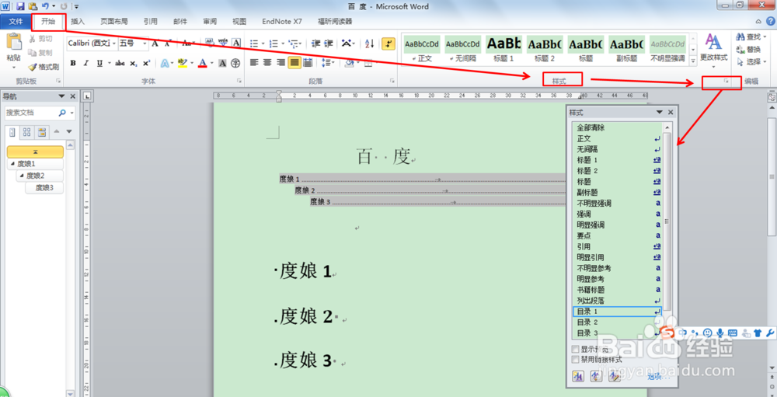The image size is (777, 397).
Task: Click 替换 in editing group
Action: pos(749,49)
